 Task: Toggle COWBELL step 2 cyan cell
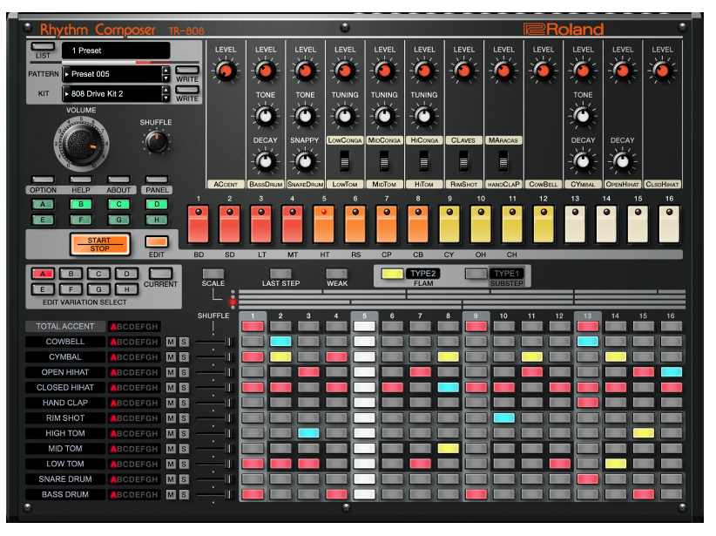pyautogui.click(x=280, y=342)
